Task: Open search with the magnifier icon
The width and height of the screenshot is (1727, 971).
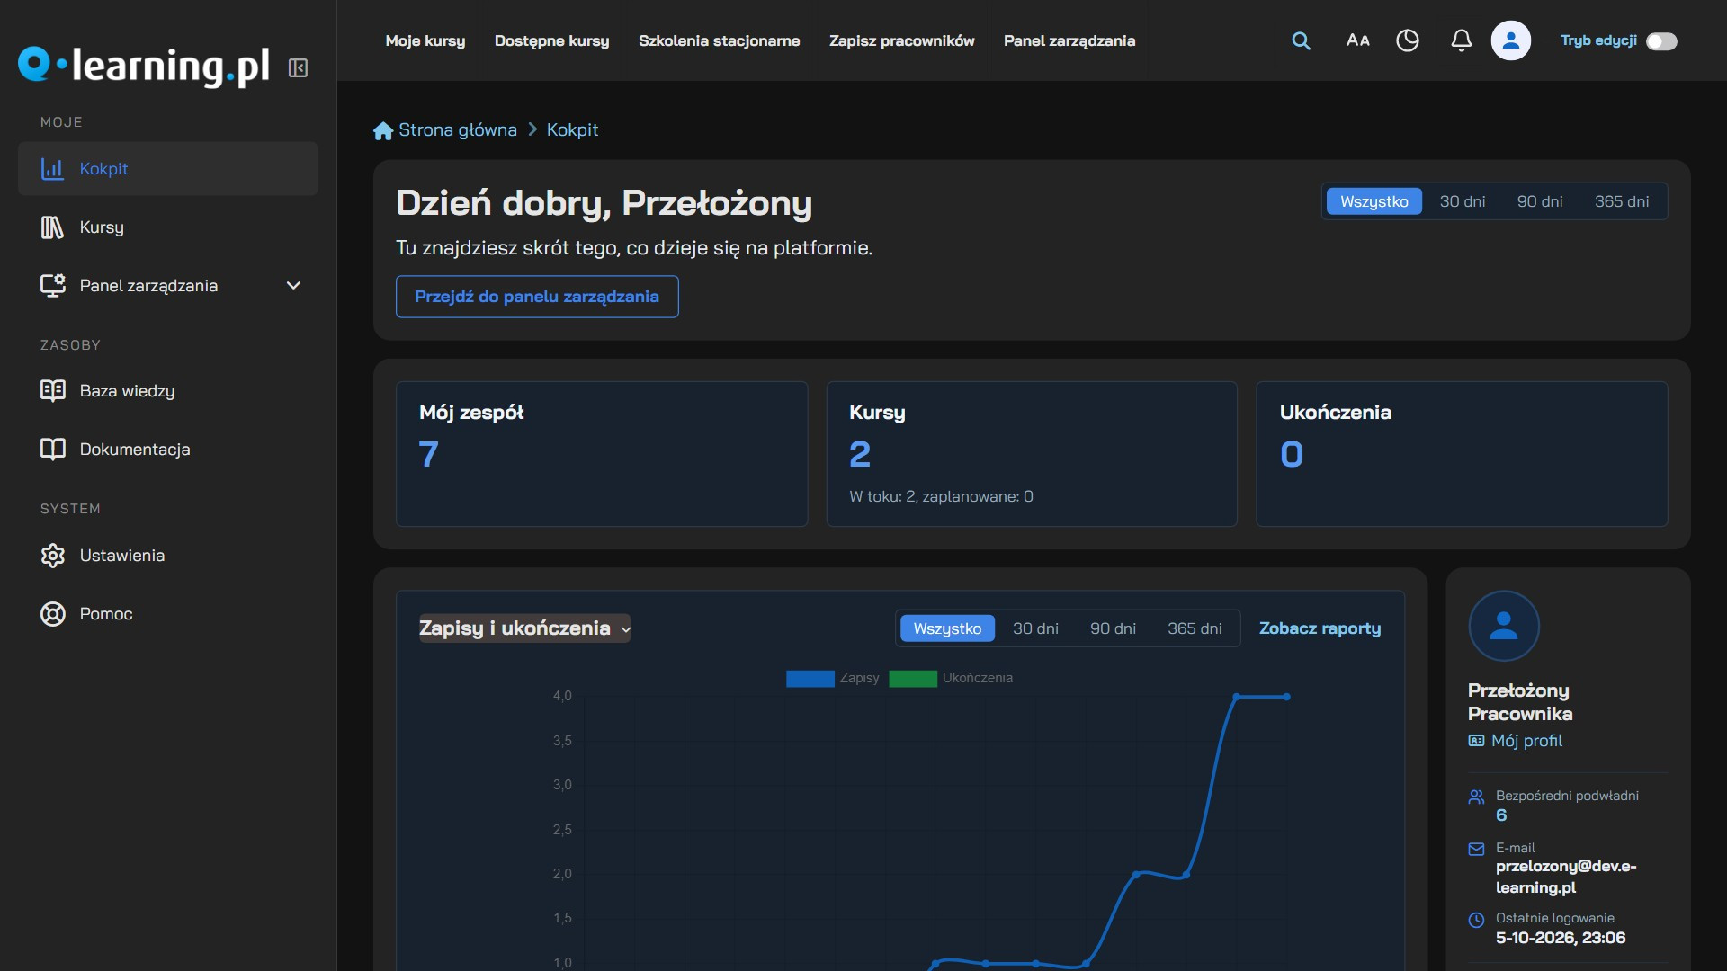Action: tap(1301, 40)
